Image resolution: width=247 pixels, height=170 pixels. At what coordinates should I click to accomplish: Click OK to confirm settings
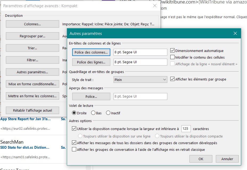[201, 159]
